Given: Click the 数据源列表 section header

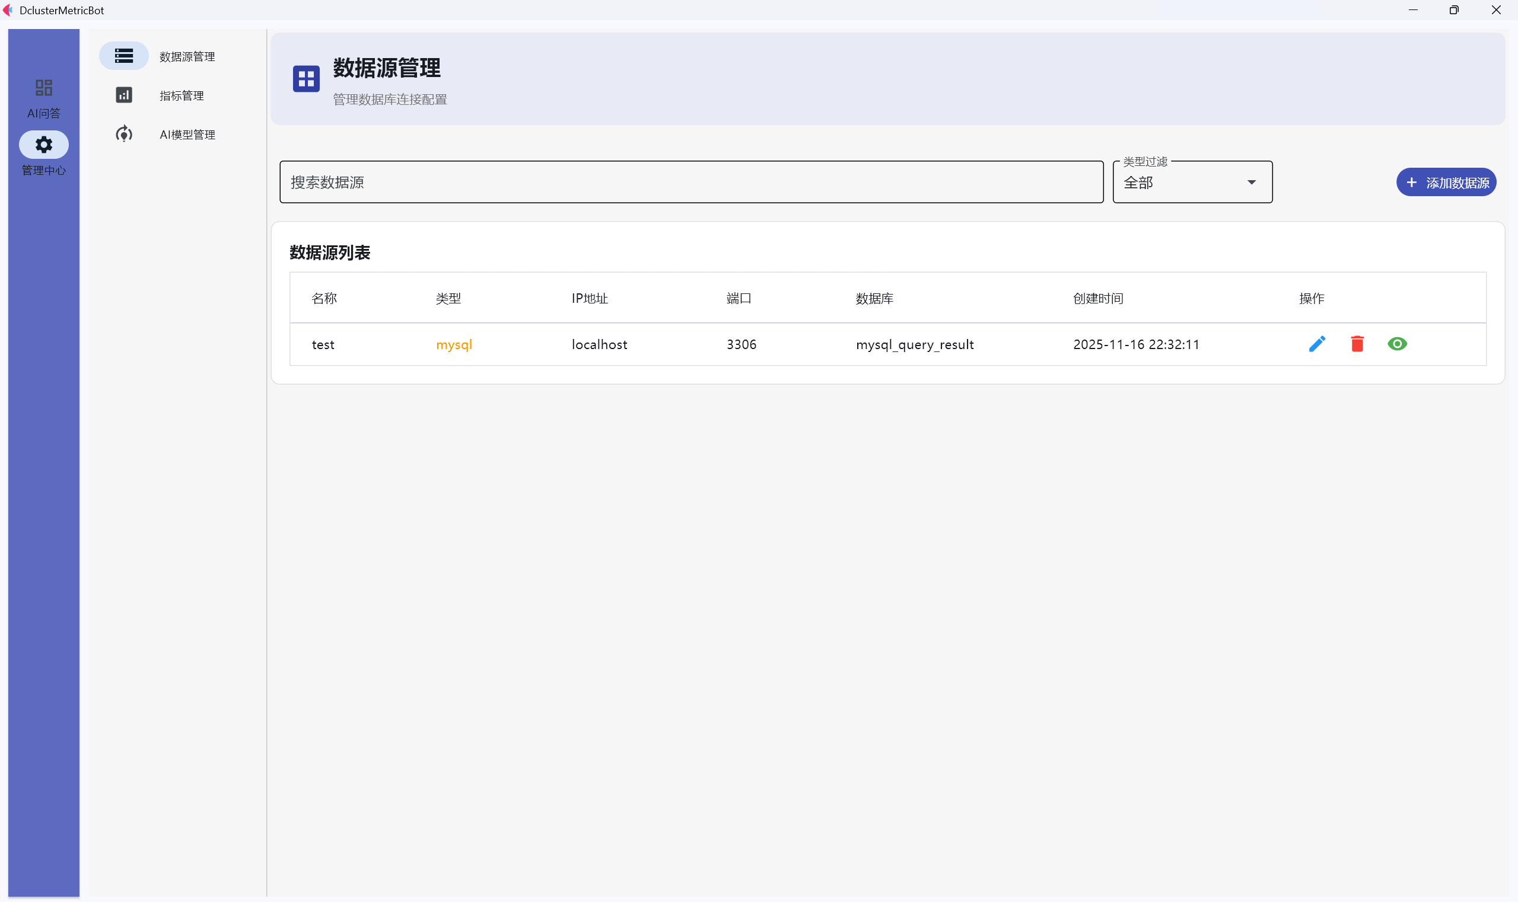Looking at the screenshot, I should (329, 252).
